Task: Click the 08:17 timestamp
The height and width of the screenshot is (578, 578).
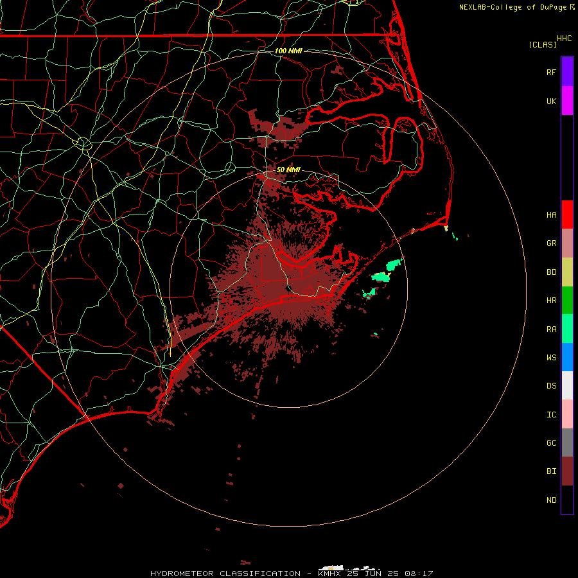Action: tap(418, 574)
